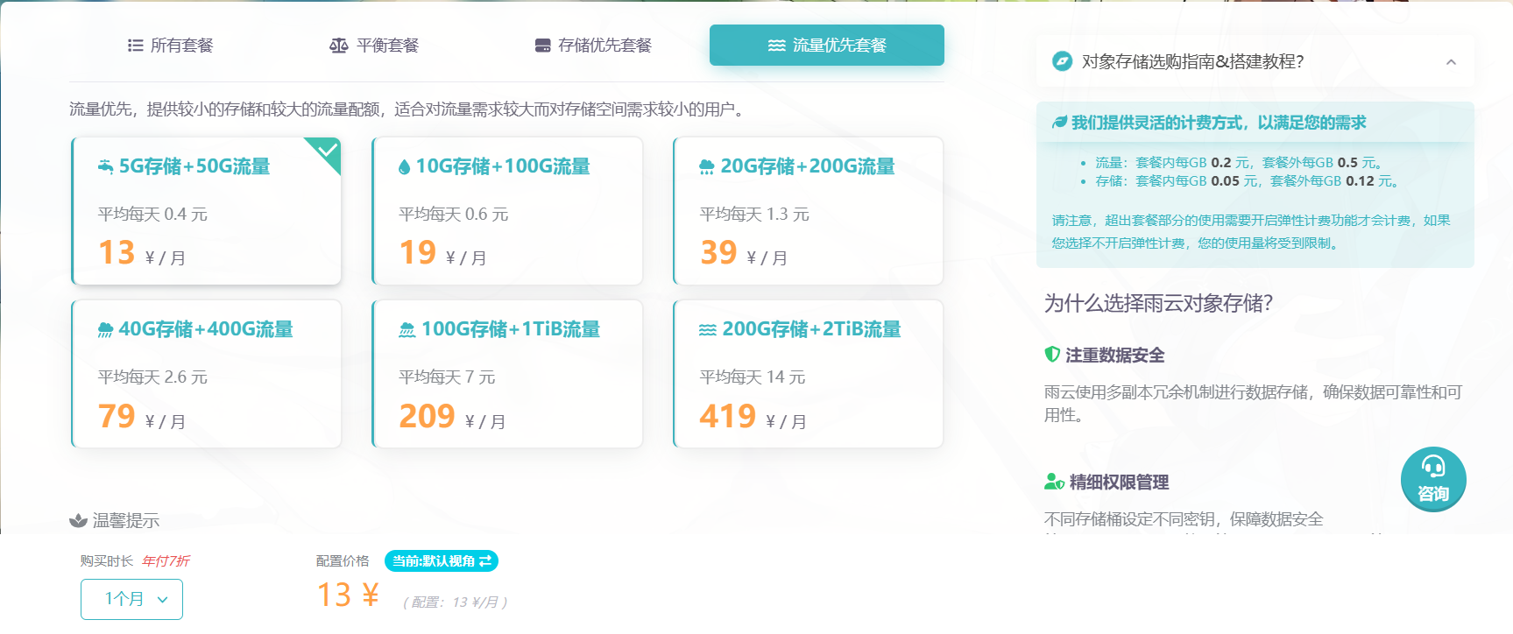Toggle the 当前:默认视角 price view switch
The height and width of the screenshot is (634, 1513).
[x=442, y=561]
